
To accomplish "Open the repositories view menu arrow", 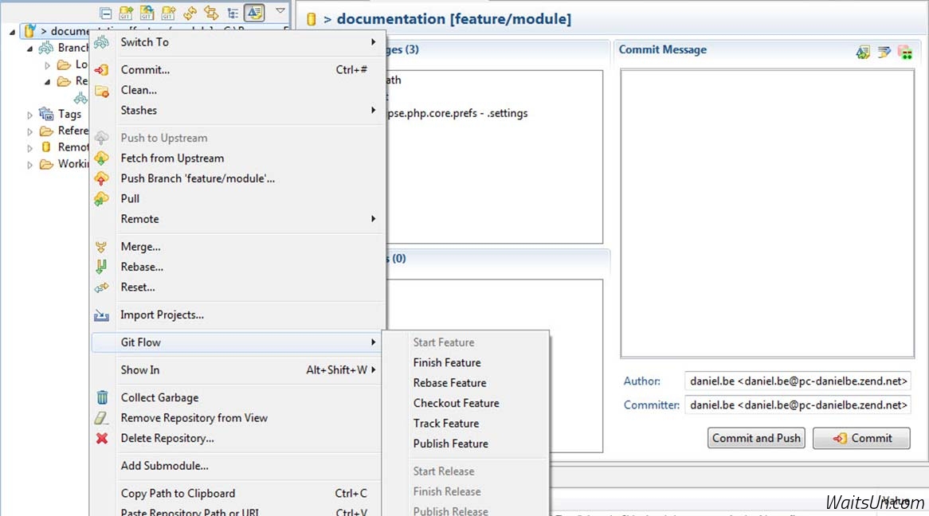I will click(x=280, y=11).
